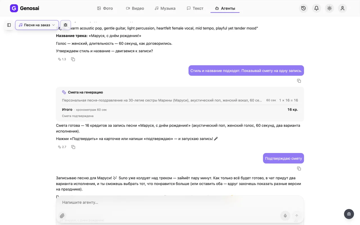
Task: Click the Напишите агенту message input field
Action: [x=180, y=202]
